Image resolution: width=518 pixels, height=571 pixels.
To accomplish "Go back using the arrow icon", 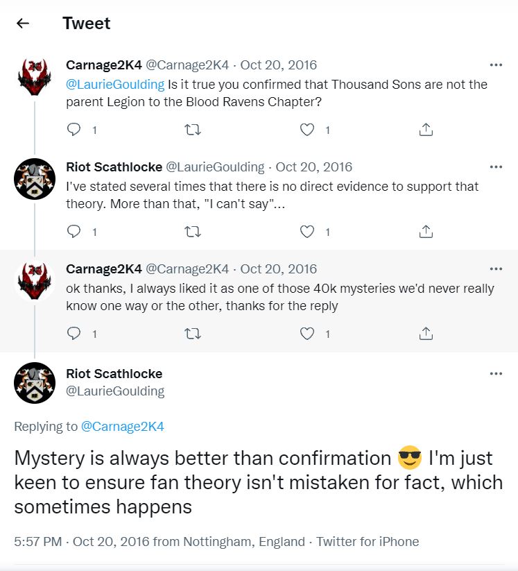I will point(23,24).
